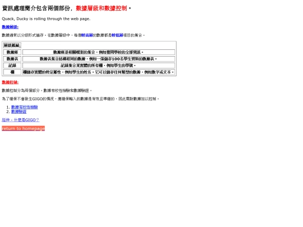Click the table caption cell 層級範疇

12,45
